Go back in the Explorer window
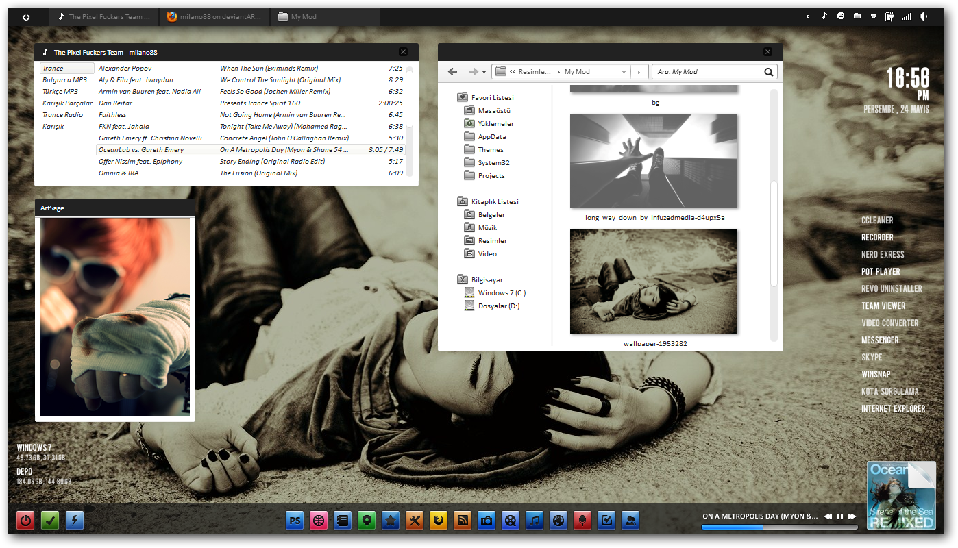Image resolution: width=958 pixels, height=548 pixels. [452, 71]
